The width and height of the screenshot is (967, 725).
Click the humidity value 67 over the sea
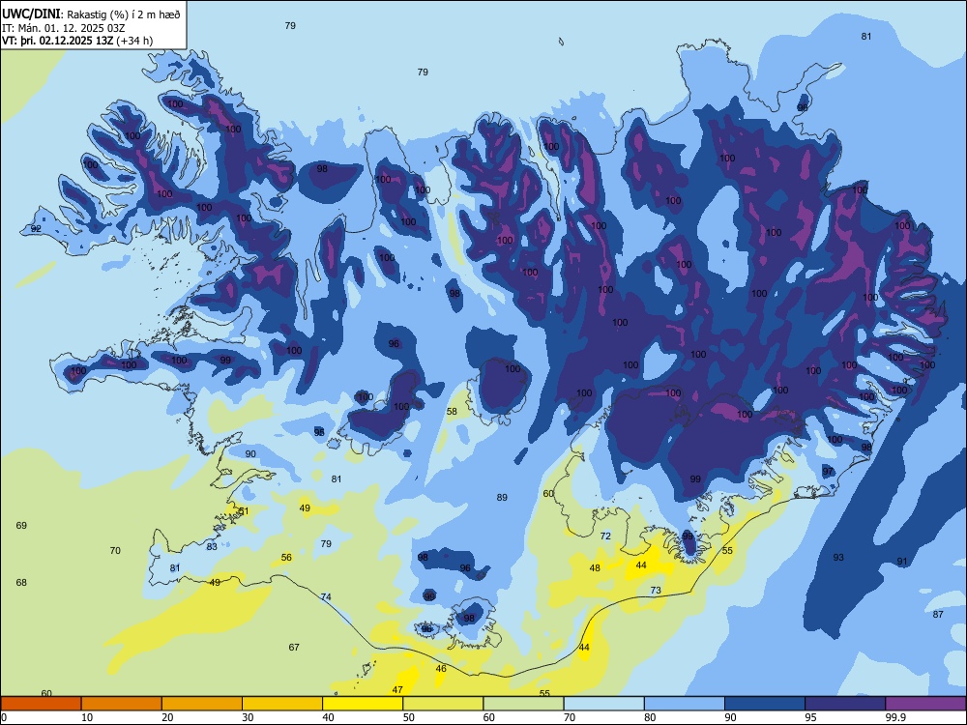coord(294,647)
